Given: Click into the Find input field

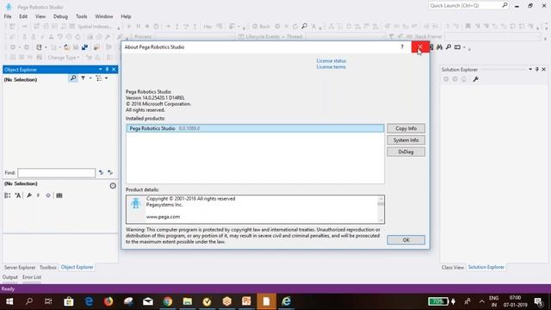Looking at the screenshot, I should pos(57,172).
